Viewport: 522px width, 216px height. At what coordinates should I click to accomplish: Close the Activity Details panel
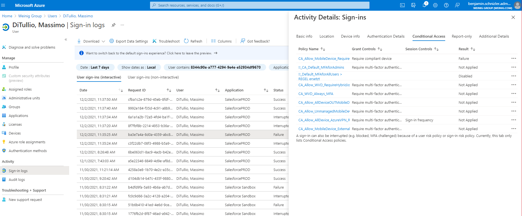(x=513, y=17)
